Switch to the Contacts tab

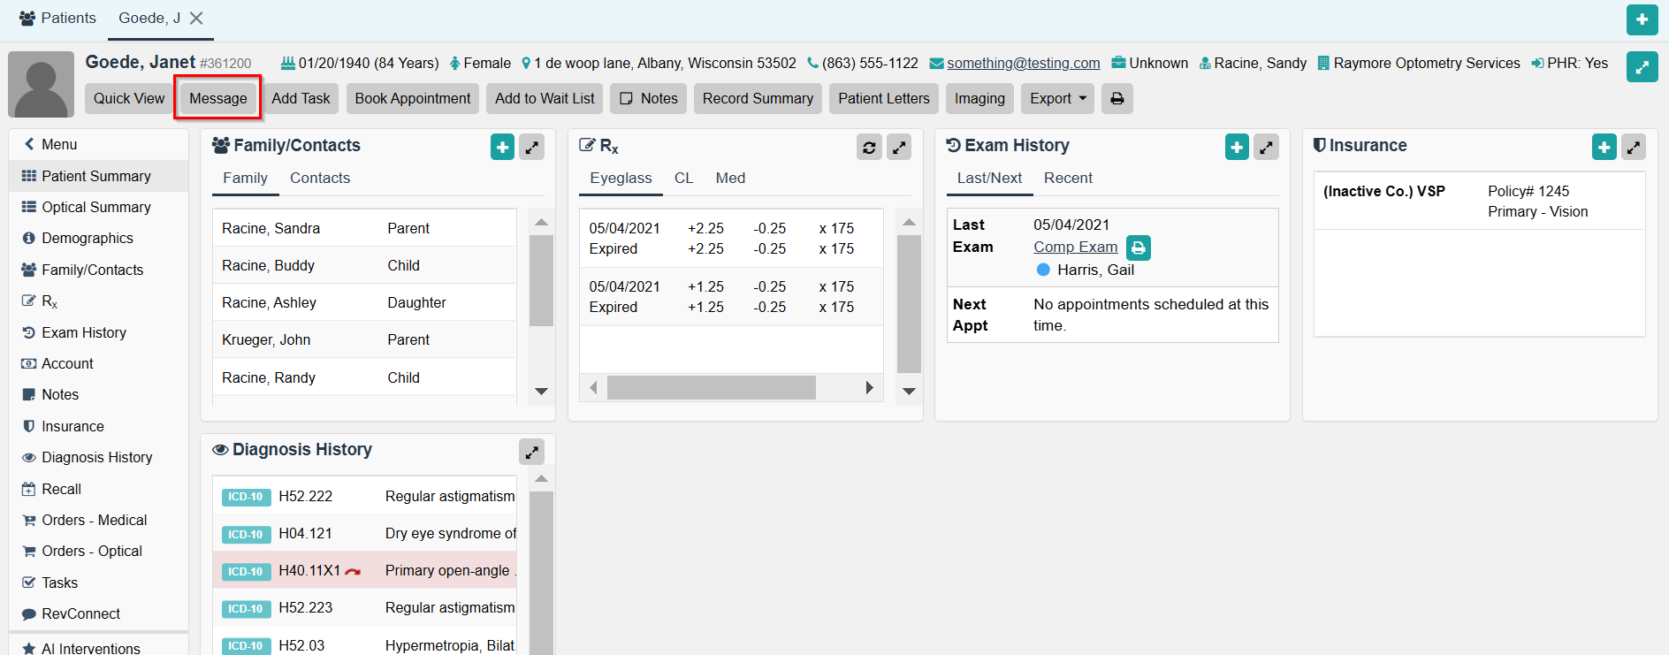pyautogui.click(x=319, y=179)
